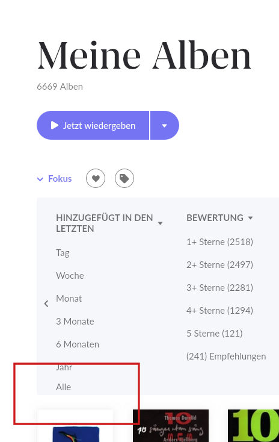The height and width of the screenshot is (442, 279).
Task: Open the Hinzugefügt in den letzten dropdown arrow
Action: [x=160, y=223]
